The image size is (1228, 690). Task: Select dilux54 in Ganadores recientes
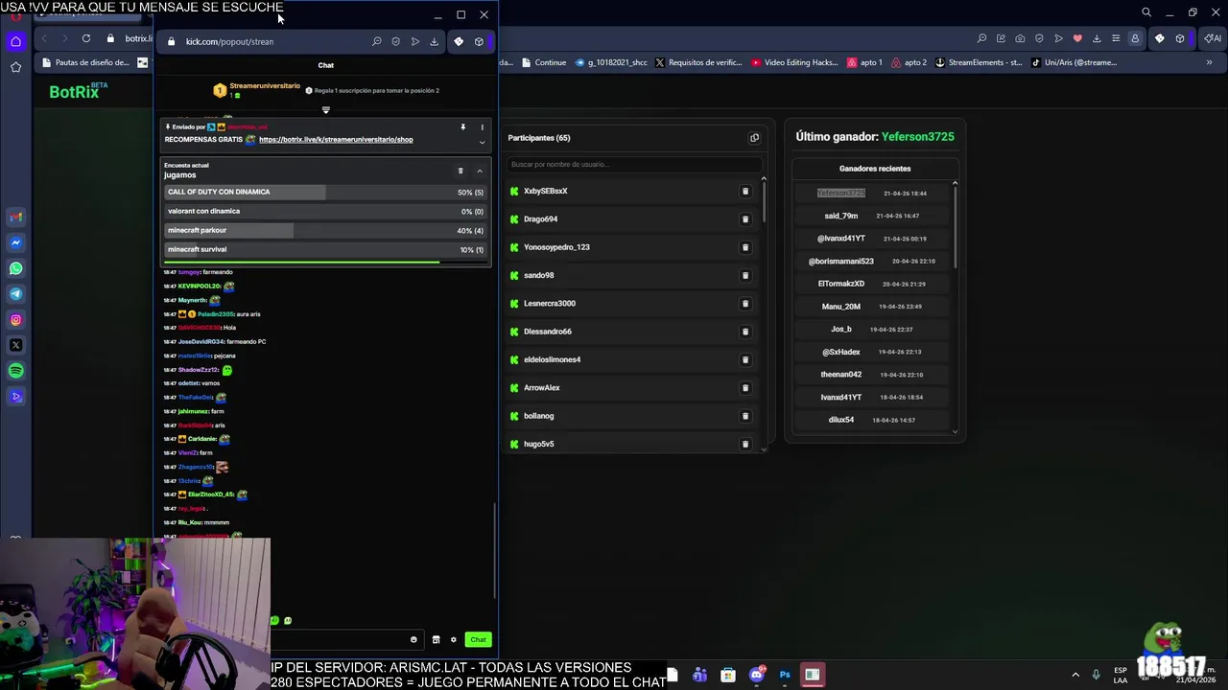[840, 420]
